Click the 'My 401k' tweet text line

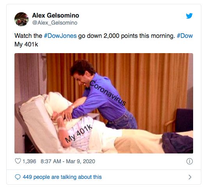point(26,45)
